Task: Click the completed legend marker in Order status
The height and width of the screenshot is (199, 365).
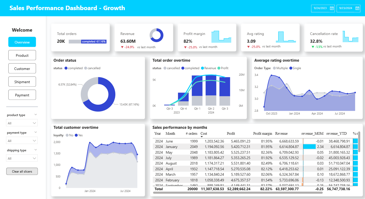Action: (66, 68)
